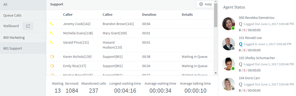Open the Queue Calls view
Image resolution: width=296 pixels, height=96 pixels.
coord(23,15)
